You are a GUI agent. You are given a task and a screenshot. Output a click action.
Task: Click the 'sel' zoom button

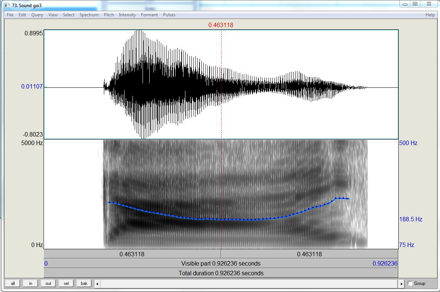[66, 283]
